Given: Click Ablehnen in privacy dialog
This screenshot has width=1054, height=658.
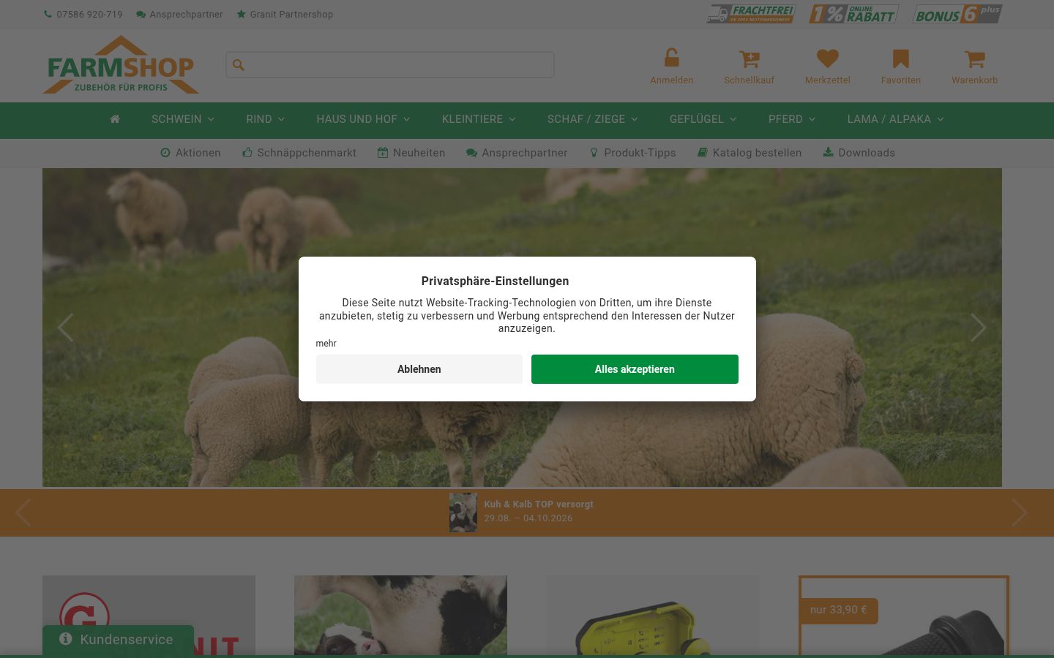Looking at the screenshot, I should click(x=419, y=369).
